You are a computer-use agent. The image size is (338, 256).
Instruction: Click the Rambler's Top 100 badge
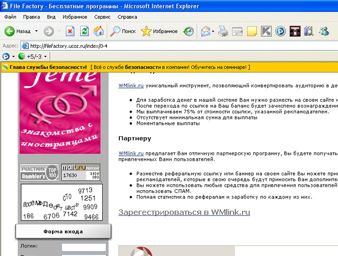pyautogui.click(x=39, y=172)
